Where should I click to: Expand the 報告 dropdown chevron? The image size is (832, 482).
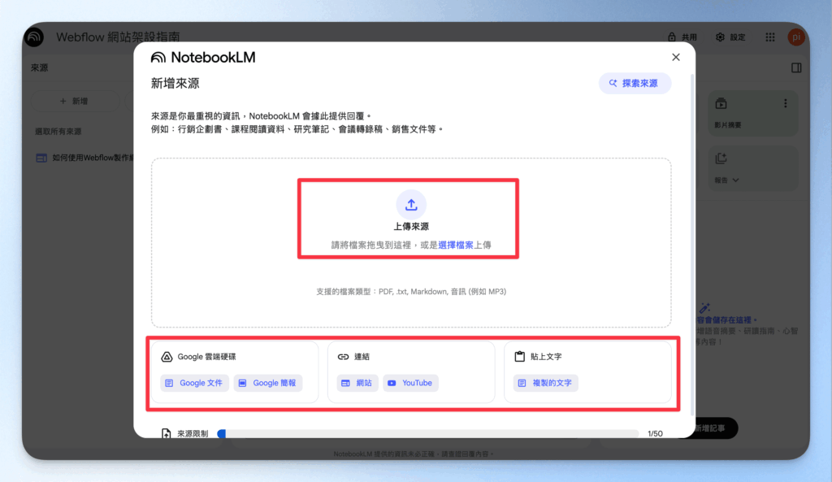coord(735,180)
